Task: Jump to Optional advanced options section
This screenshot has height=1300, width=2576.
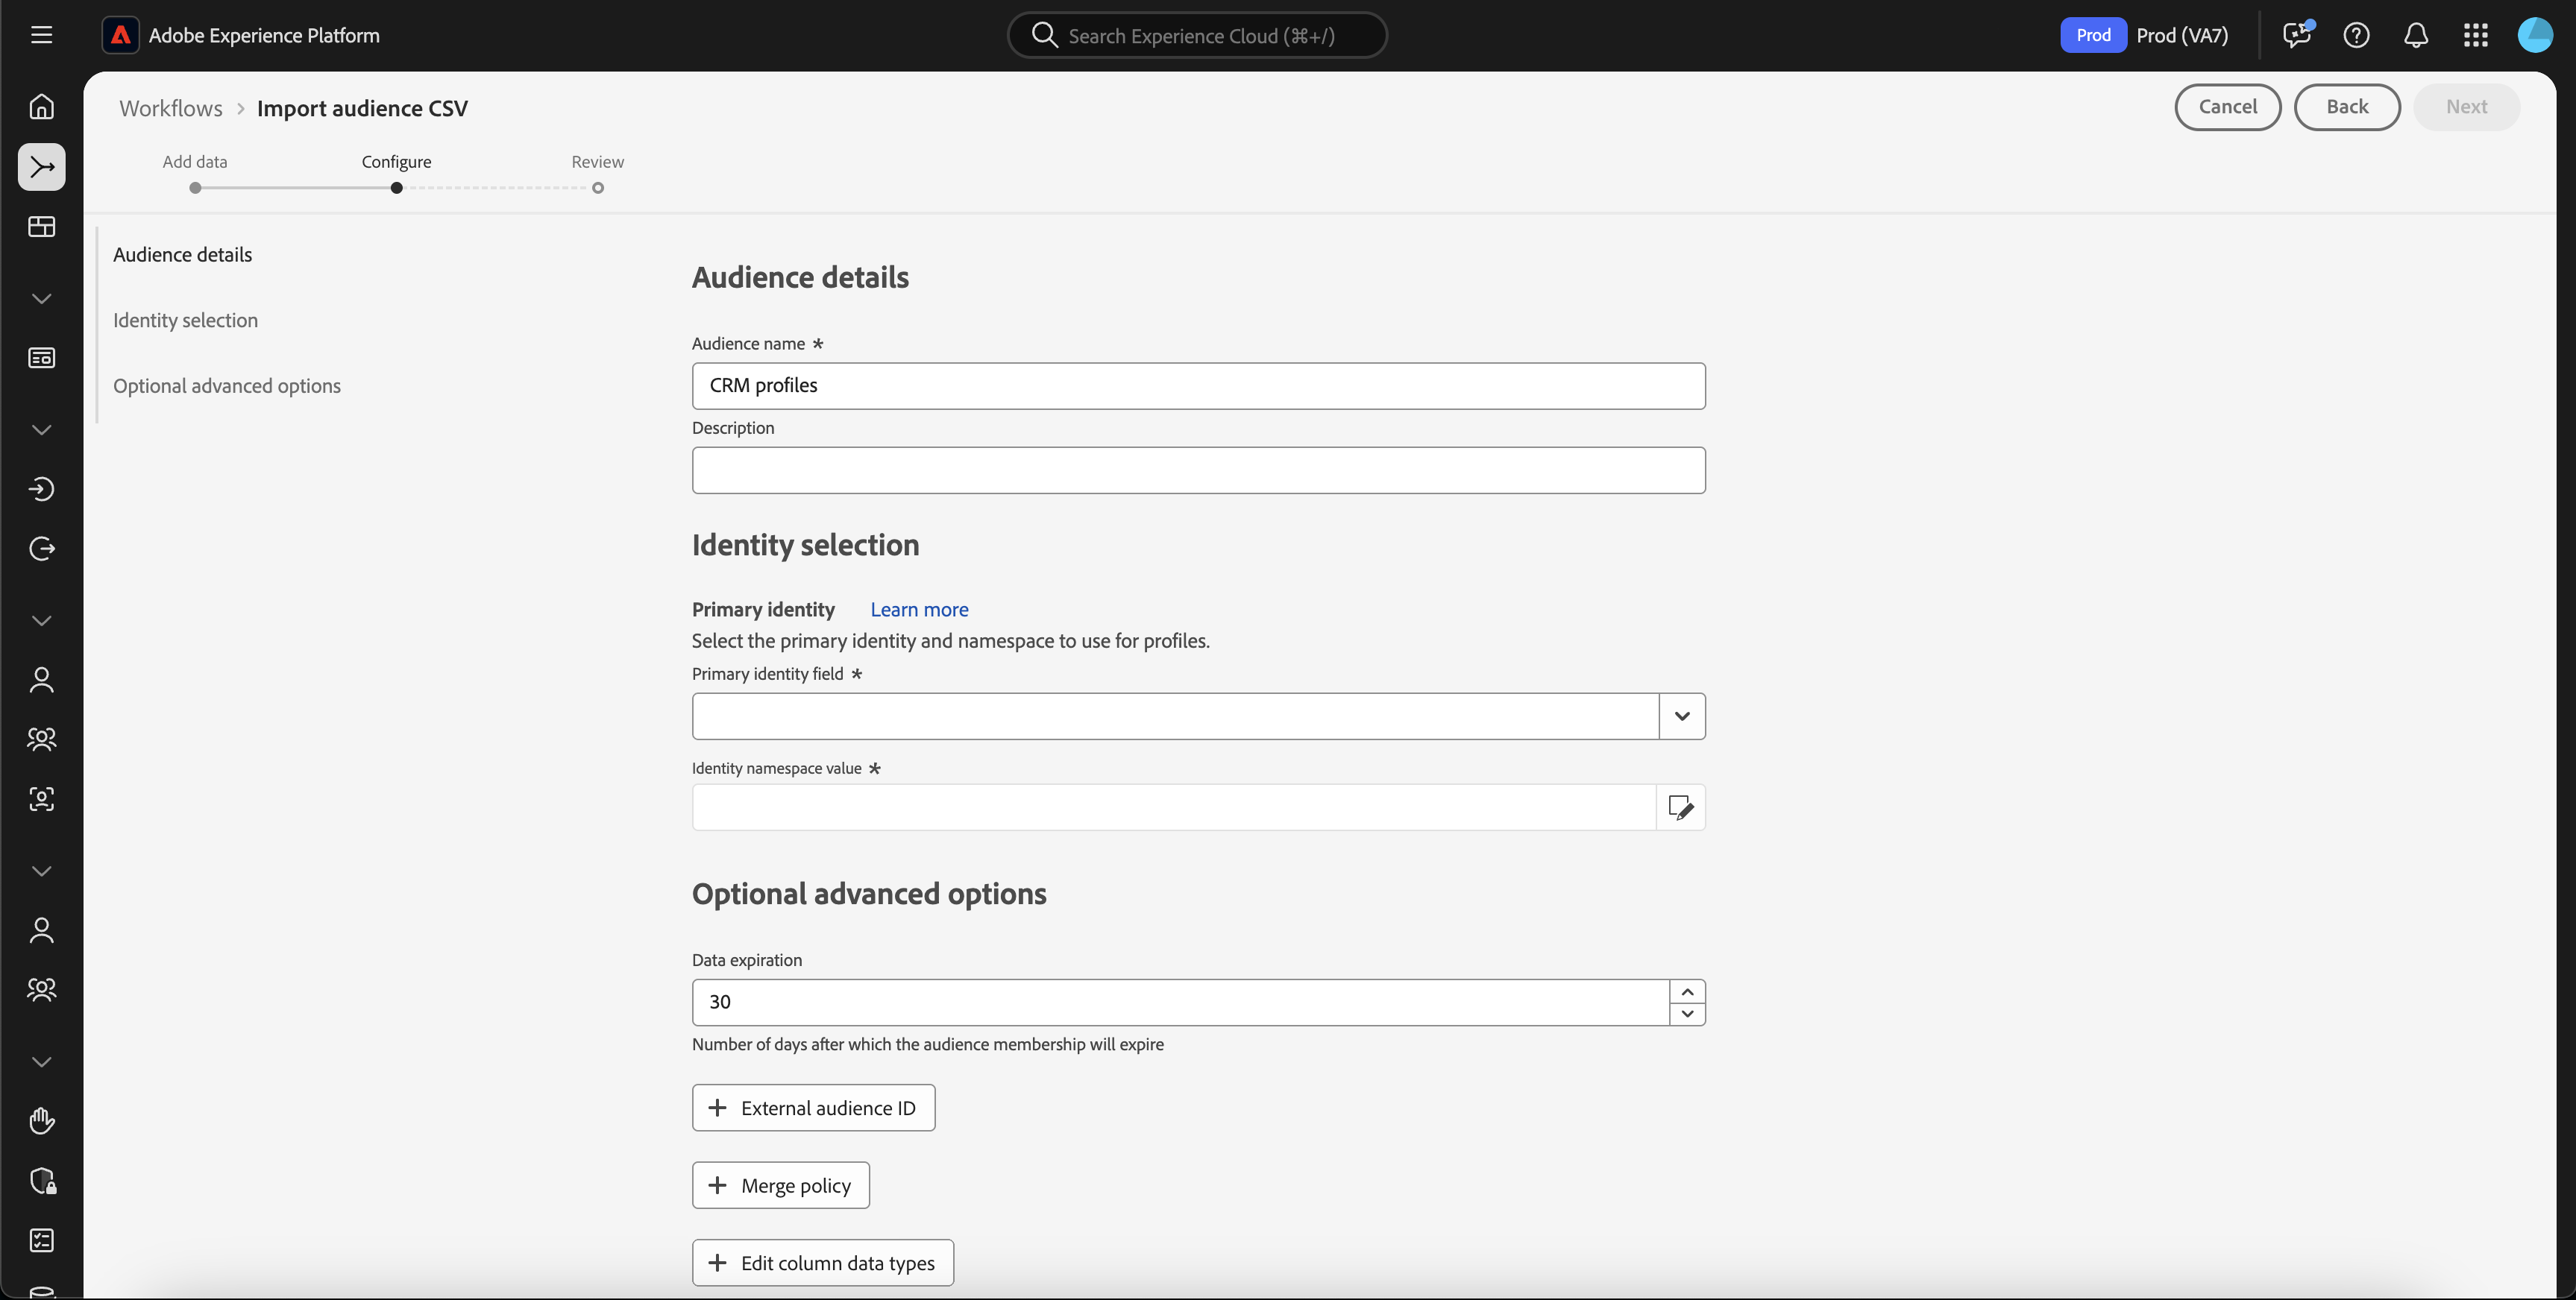Action: [226, 385]
